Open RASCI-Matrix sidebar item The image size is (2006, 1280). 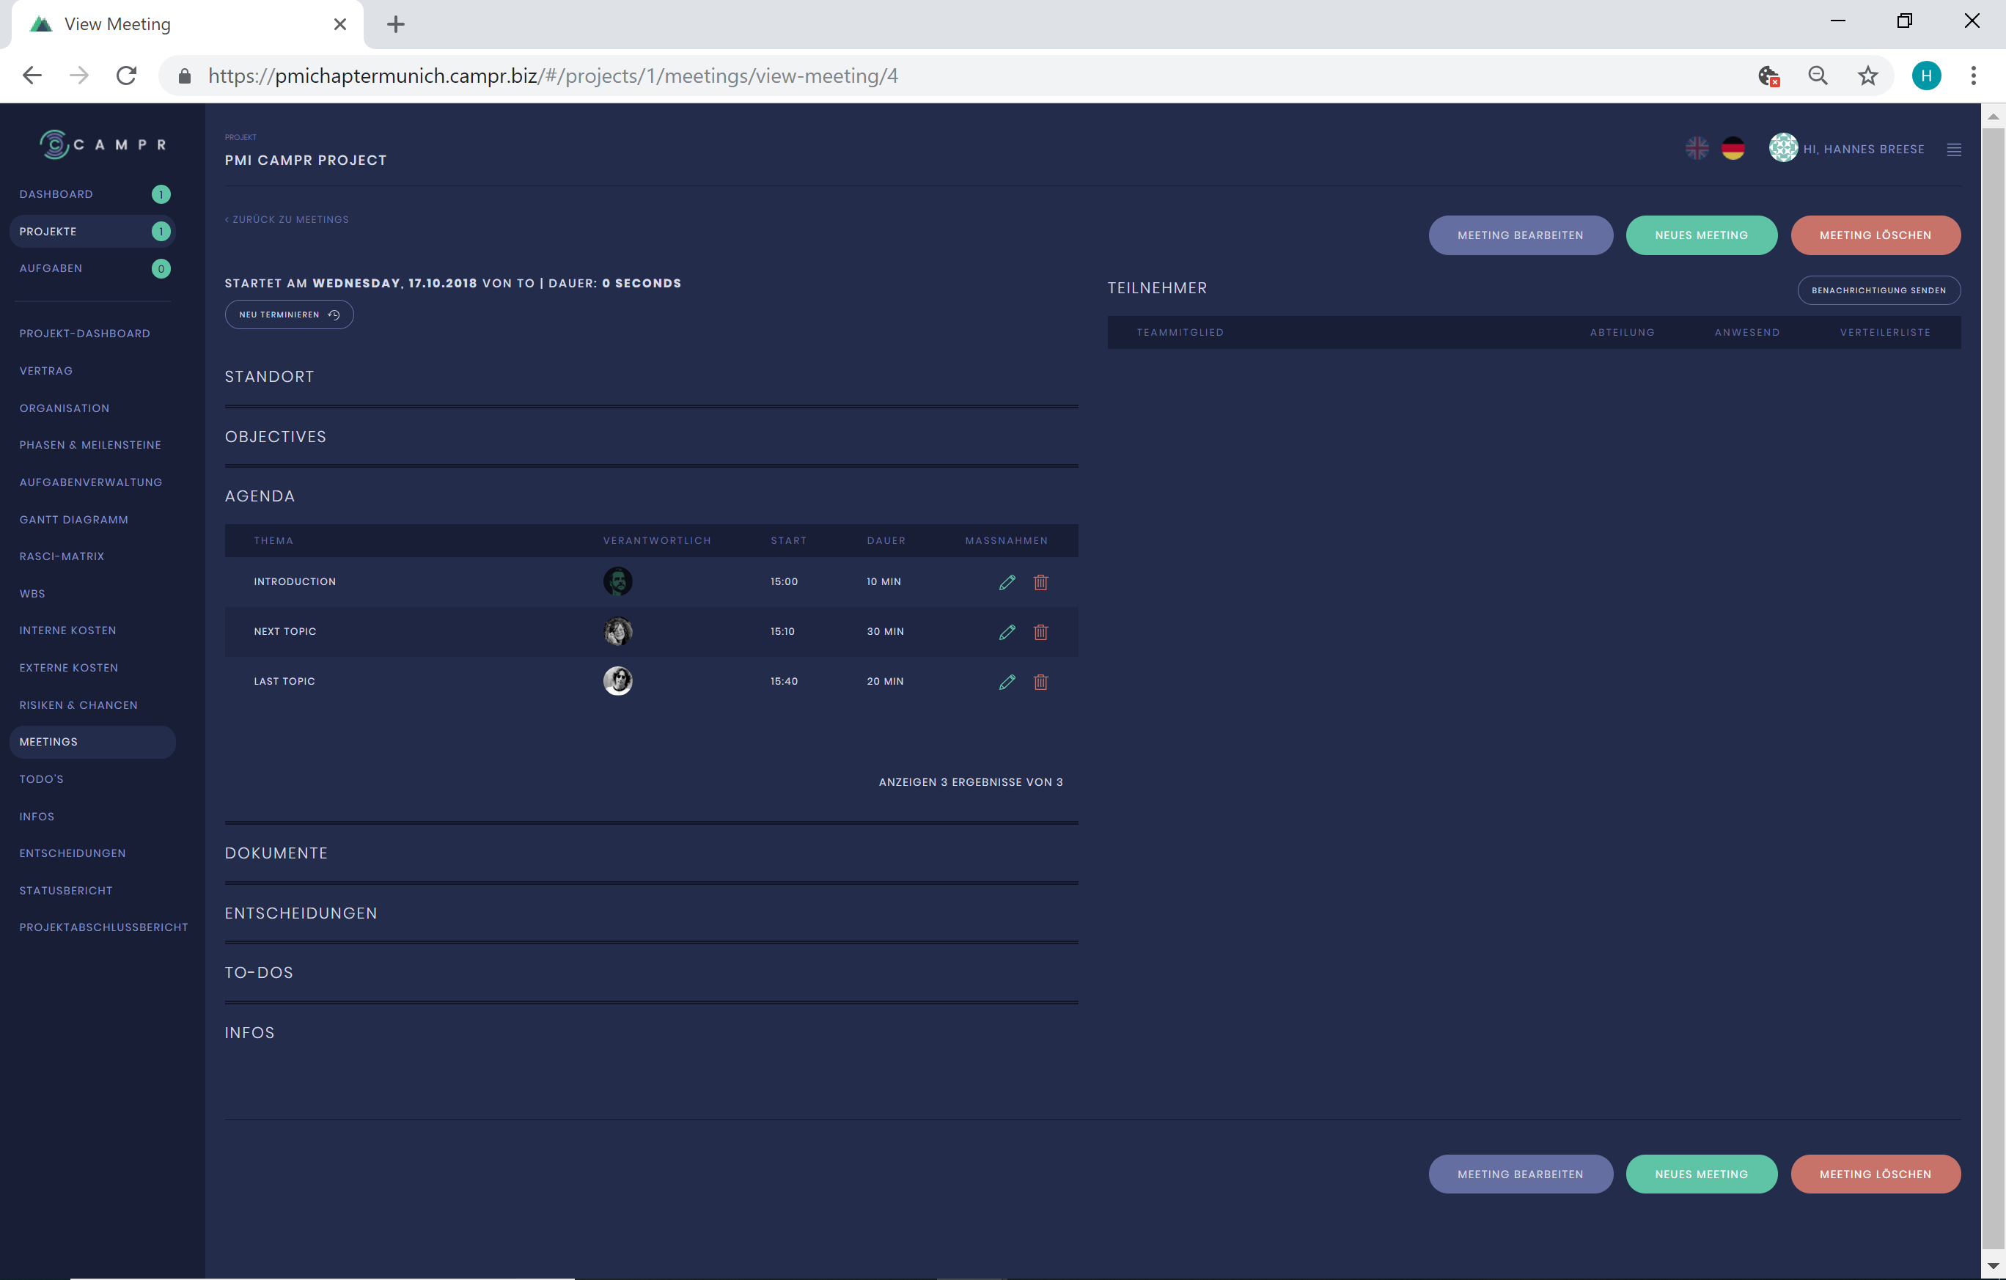click(62, 556)
